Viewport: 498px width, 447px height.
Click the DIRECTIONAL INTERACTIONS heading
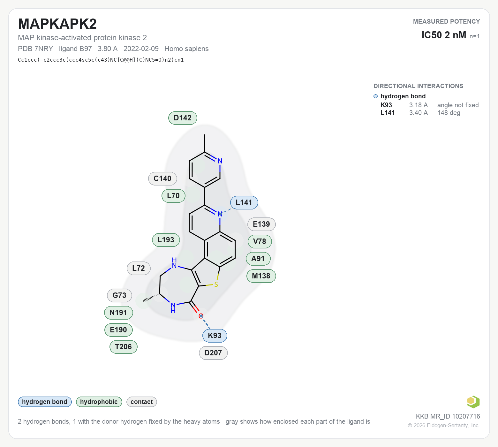click(x=418, y=86)
